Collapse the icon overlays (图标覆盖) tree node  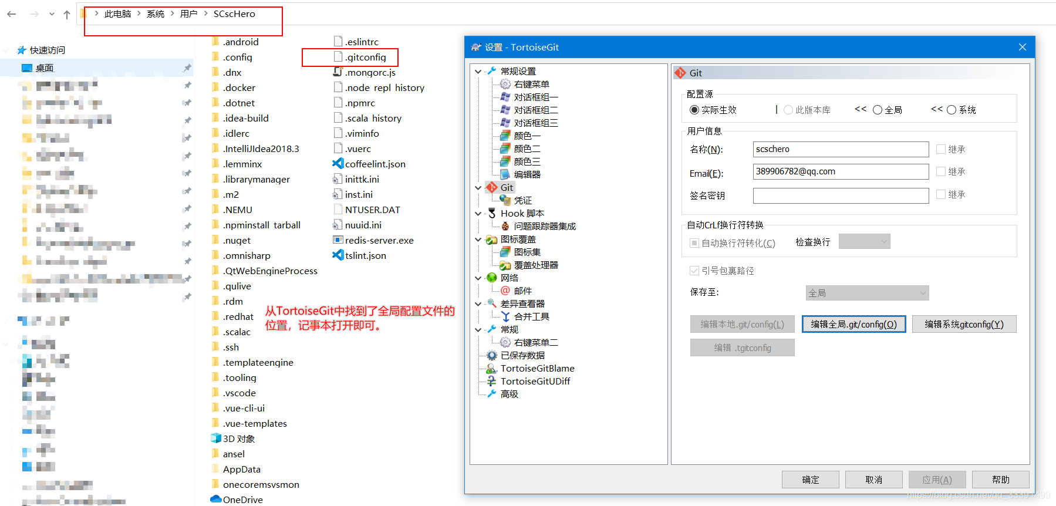coord(478,239)
